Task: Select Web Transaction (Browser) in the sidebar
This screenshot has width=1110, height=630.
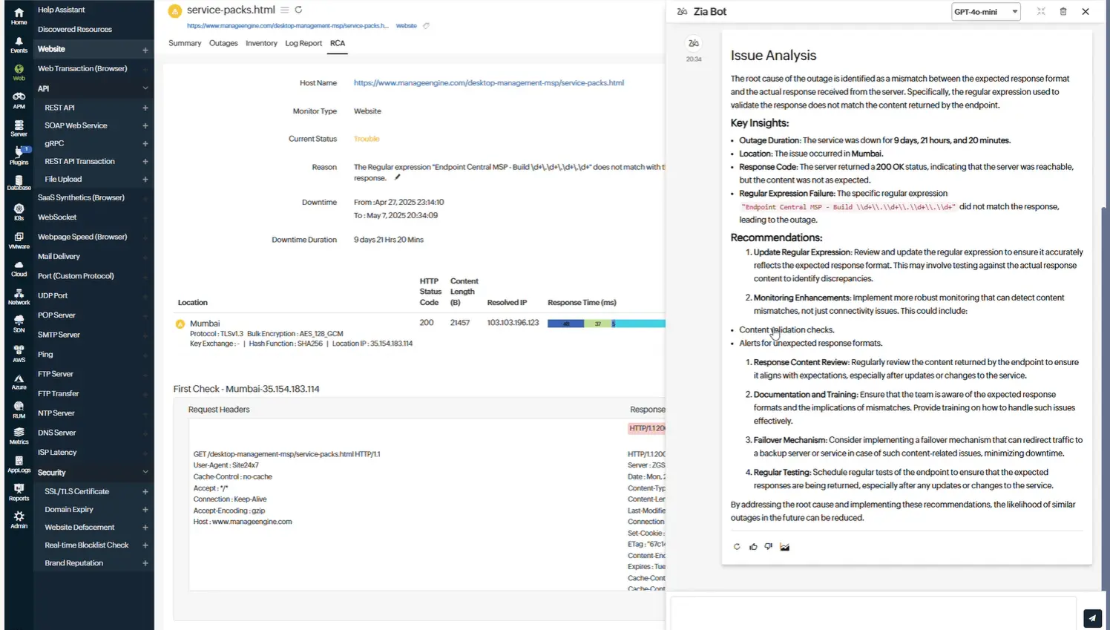Action: click(82, 68)
